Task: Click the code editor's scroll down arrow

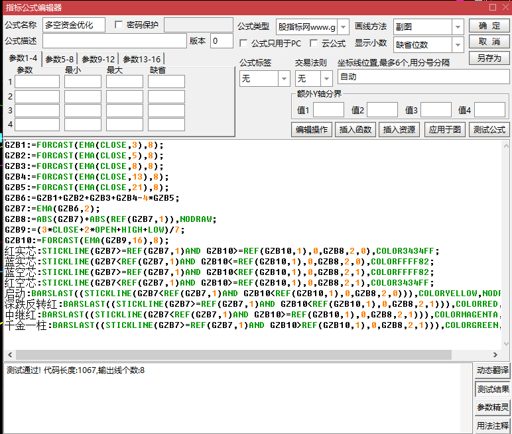Action: [506, 344]
